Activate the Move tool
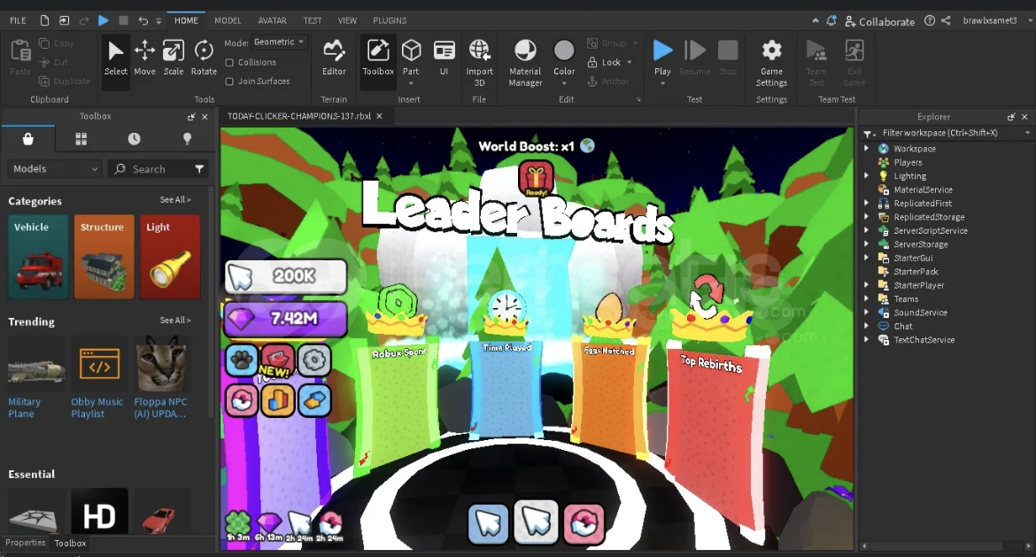 tap(144, 58)
